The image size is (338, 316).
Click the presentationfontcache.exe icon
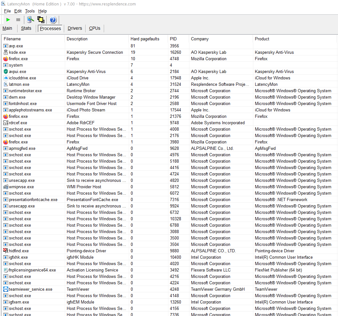click(6, 199)
